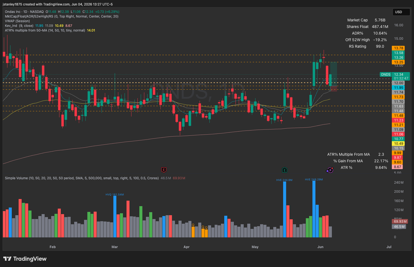The image size is (414, 267).
Task: Click the yellow 10.49 price label
Action: (x=398, y=143)
